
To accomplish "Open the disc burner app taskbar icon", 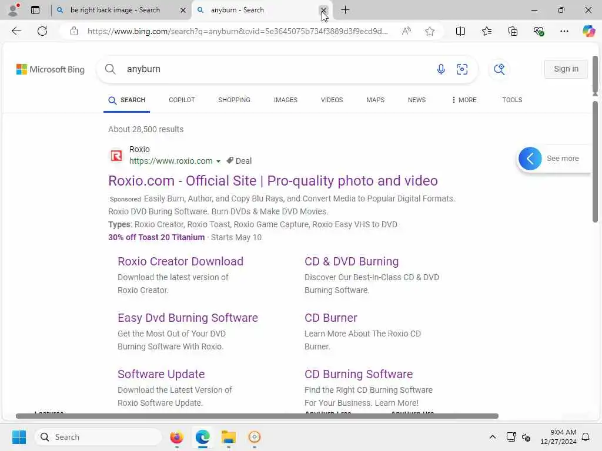I will pyautogui.click(x=255, y=437).
